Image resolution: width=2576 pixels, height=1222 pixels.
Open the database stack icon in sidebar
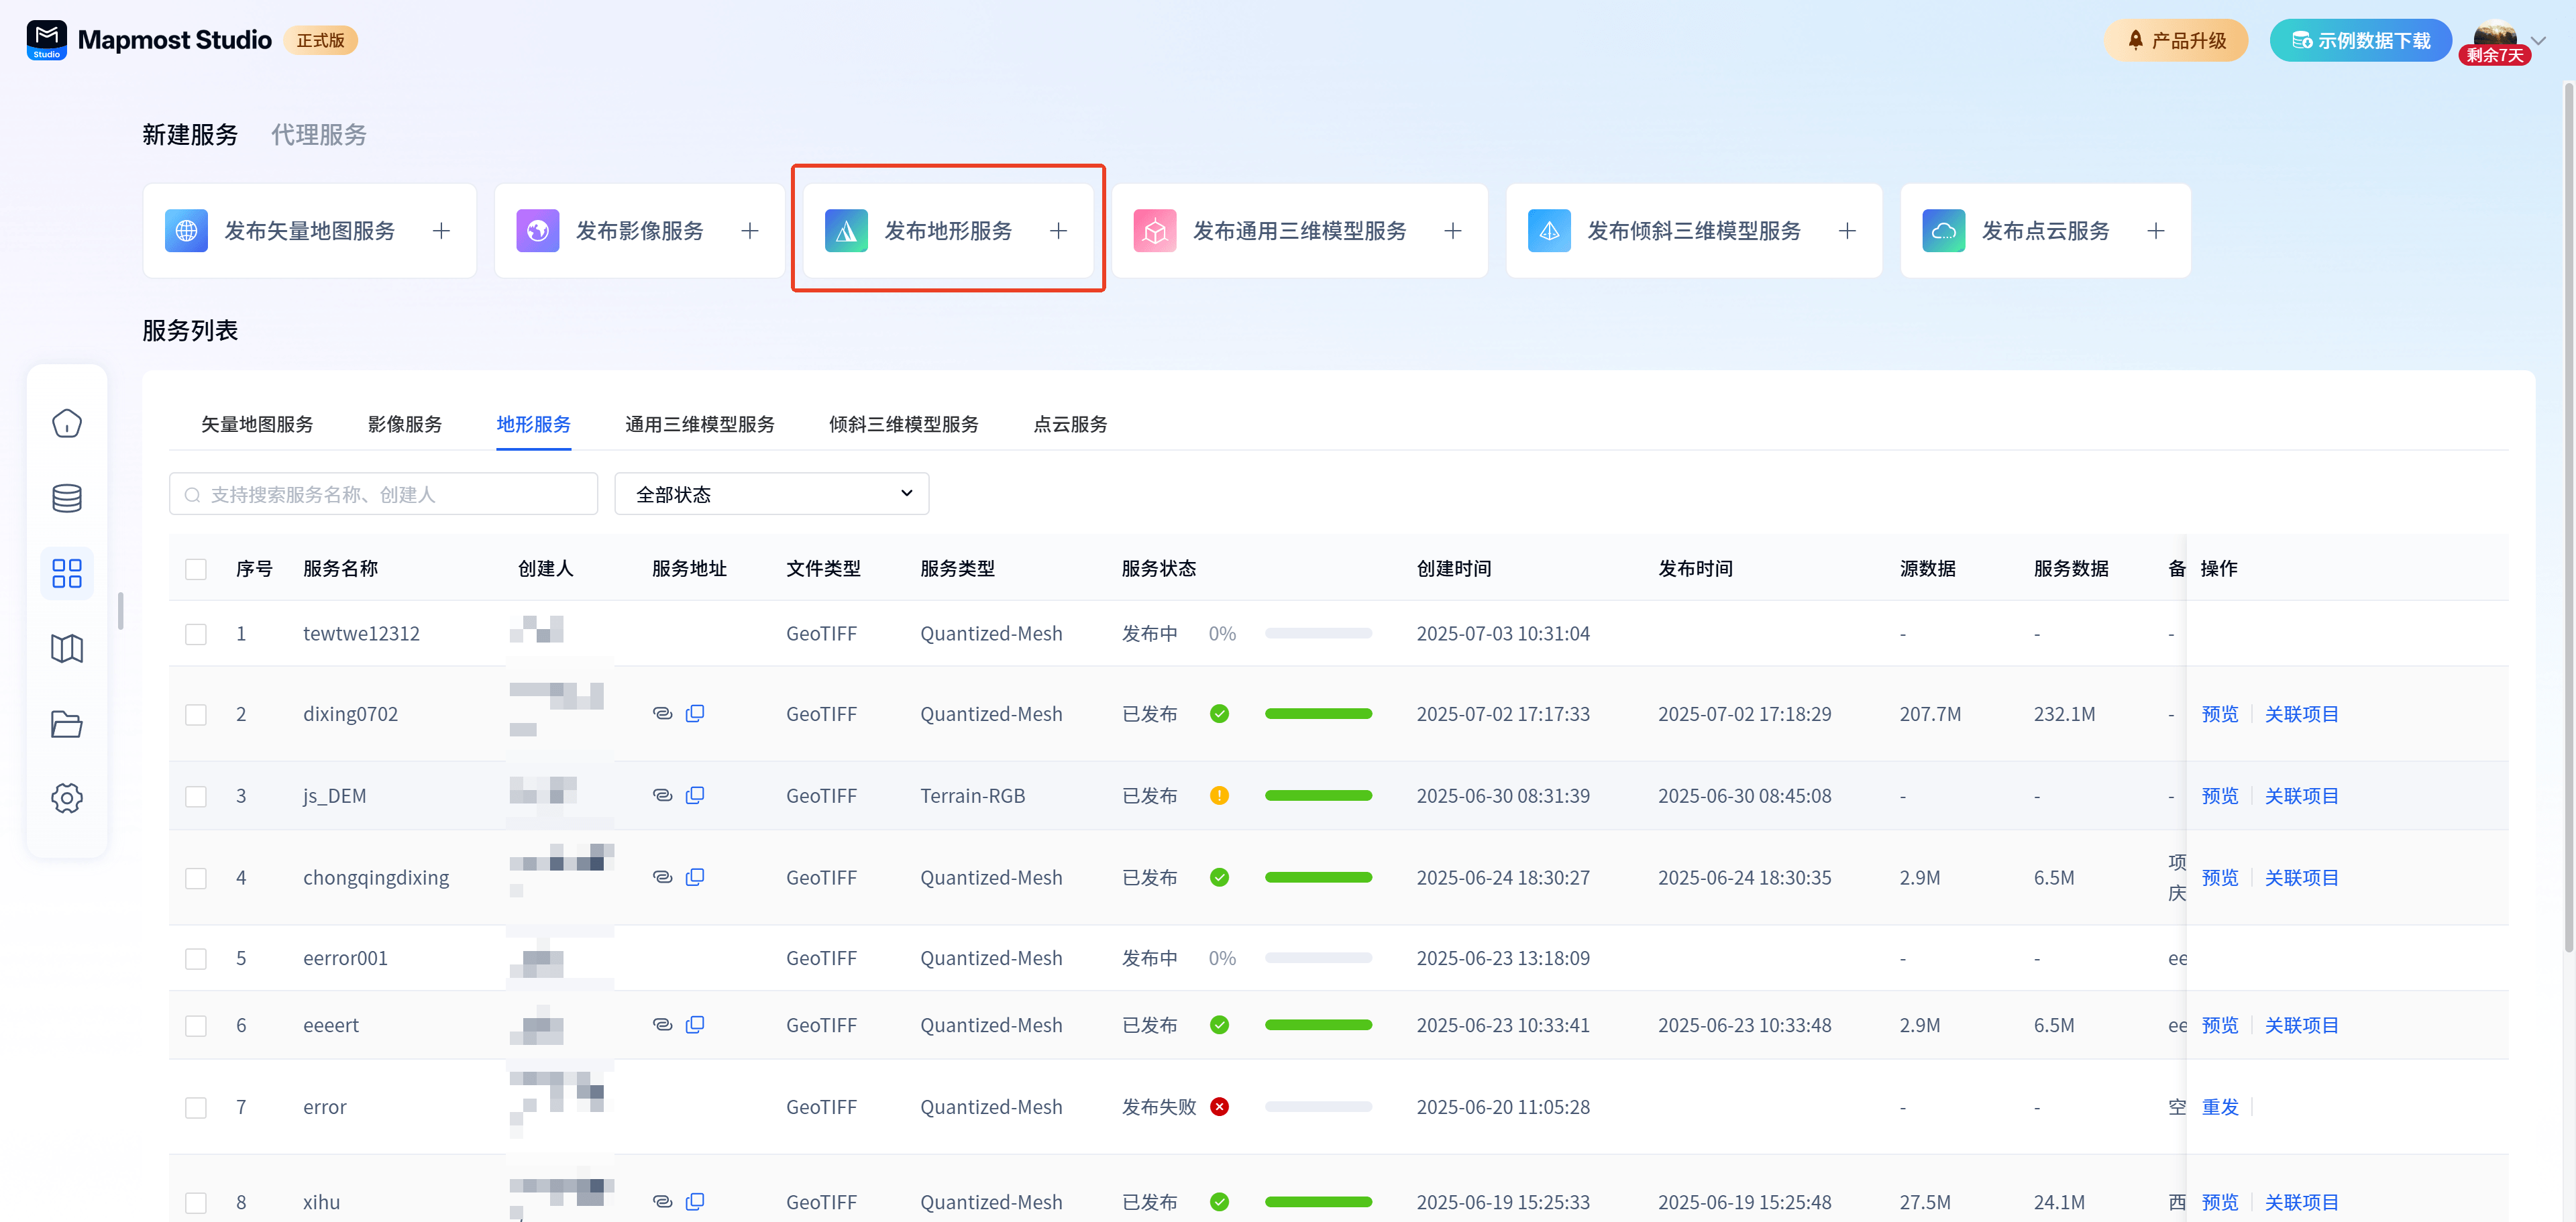coord(67,498)
